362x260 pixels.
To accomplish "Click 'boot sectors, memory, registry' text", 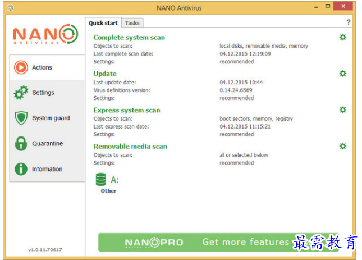I will pos(256,118).
